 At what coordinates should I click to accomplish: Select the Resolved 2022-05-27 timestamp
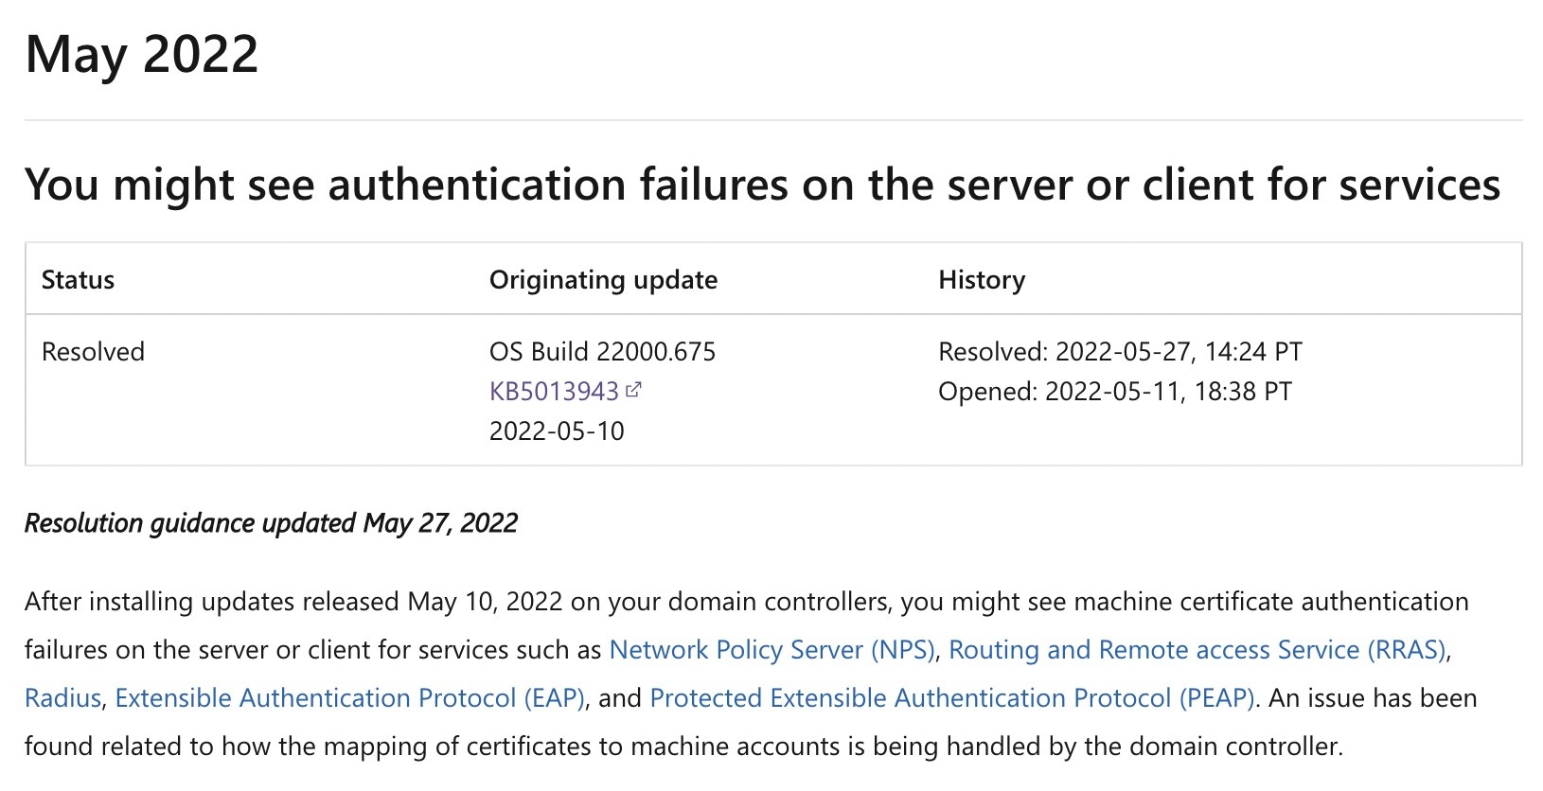pos(1120,352)
